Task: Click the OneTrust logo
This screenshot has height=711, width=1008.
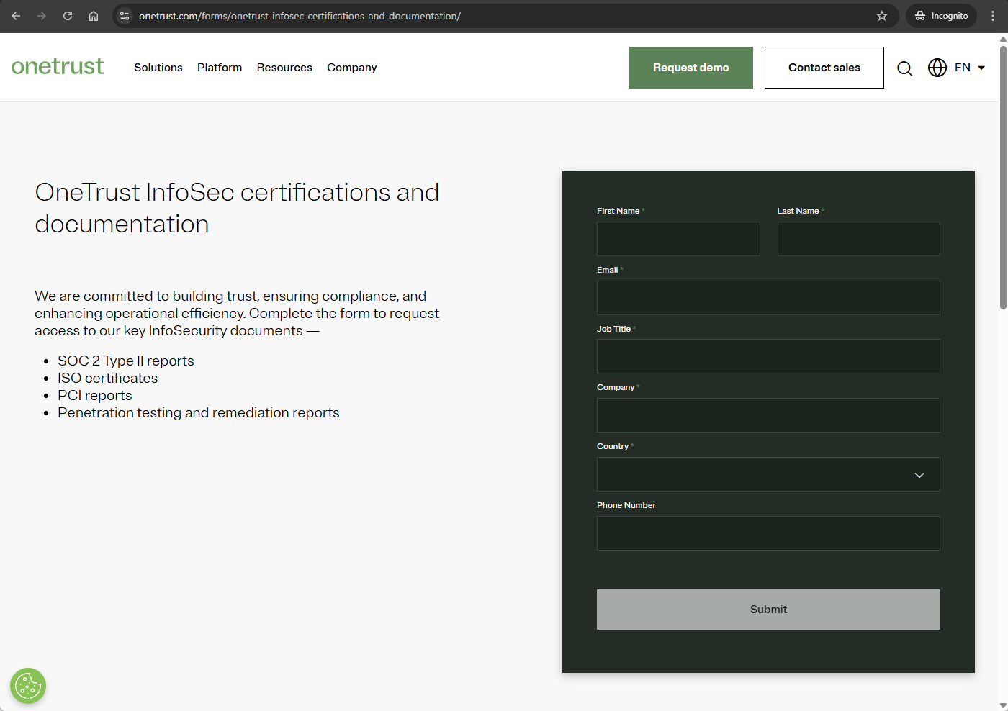Action: [58, 67]
